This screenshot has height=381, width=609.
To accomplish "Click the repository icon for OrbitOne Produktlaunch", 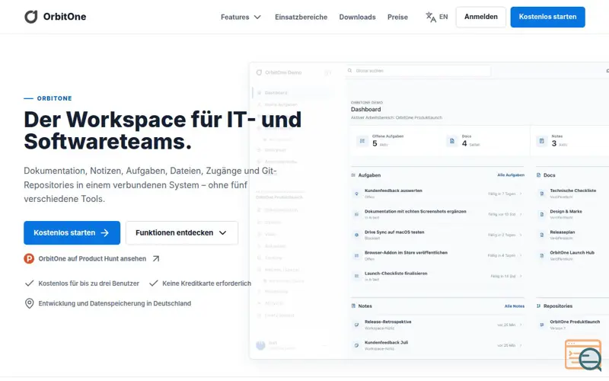I will coord(541,325).
